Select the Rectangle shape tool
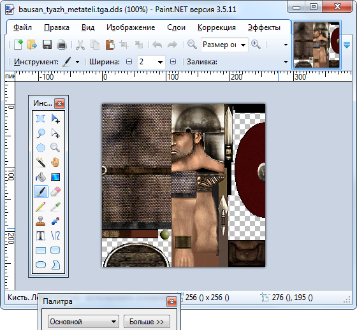Screen dimensions: 357x330 point(41,250)
